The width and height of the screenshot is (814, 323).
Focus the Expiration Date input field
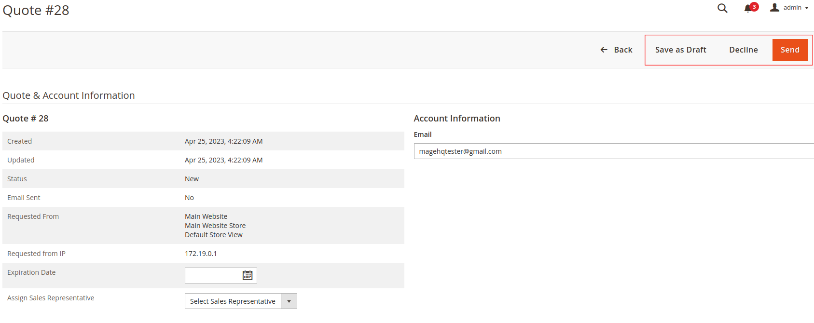221,275
